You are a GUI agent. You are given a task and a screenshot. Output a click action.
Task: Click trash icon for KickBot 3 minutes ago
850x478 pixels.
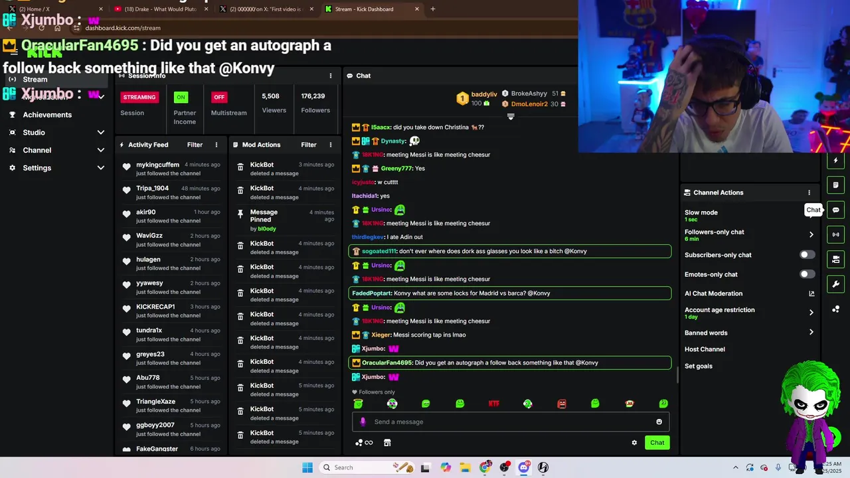coord(240,167)
